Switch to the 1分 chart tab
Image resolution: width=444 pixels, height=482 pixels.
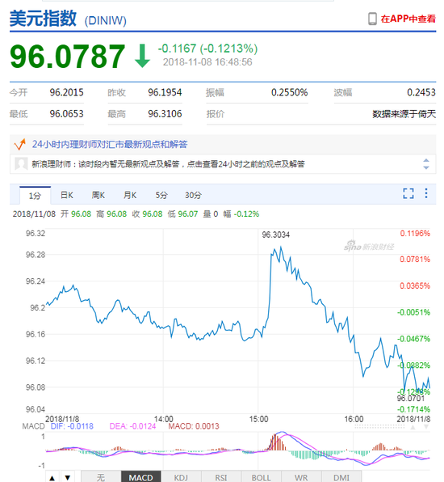pyautogui.click(x=35, y=195)
